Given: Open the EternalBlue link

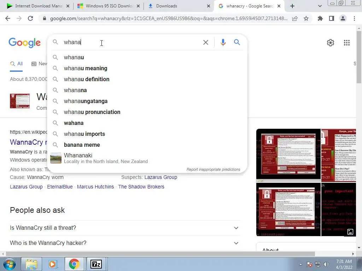Looking at the screenshot, I should [60, 187].
